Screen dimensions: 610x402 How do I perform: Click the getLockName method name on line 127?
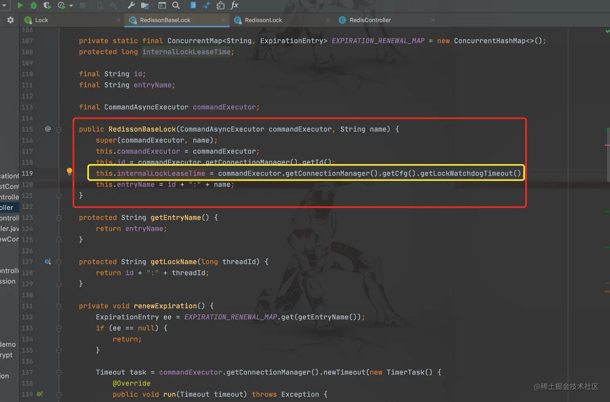174,262
